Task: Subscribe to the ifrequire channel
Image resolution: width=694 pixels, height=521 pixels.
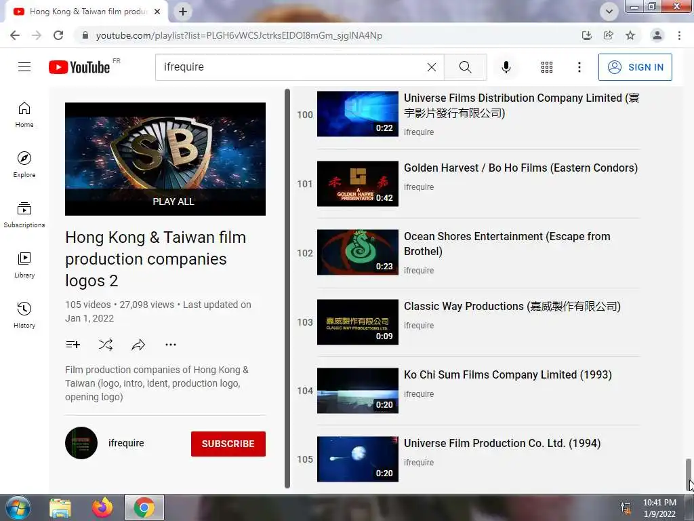Action: tap(228, 444)
